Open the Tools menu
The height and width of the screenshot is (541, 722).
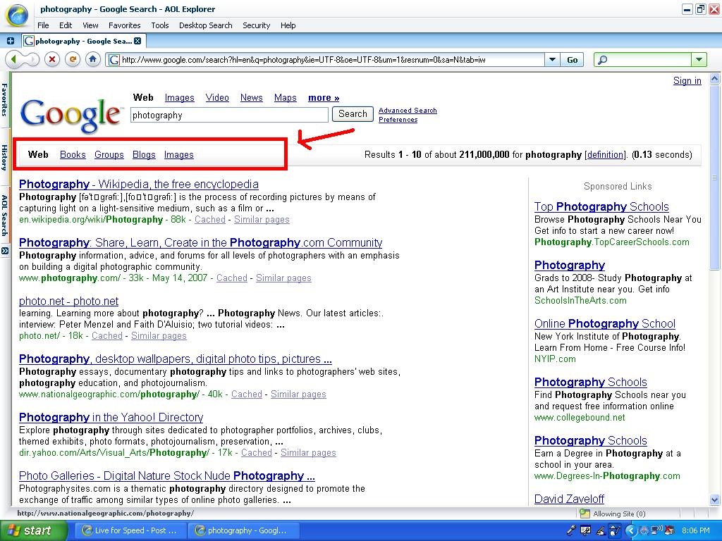[160, 25]
